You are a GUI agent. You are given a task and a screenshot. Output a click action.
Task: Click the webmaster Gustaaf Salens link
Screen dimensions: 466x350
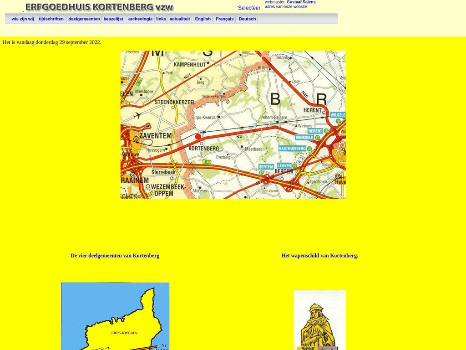301,2
